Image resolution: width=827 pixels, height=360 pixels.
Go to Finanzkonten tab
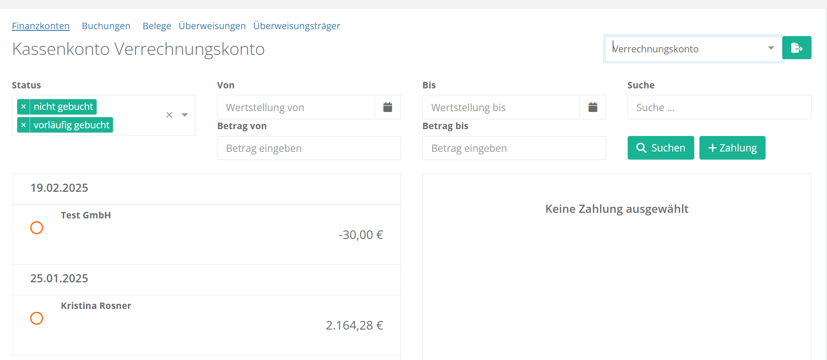(x=41, y=26)
